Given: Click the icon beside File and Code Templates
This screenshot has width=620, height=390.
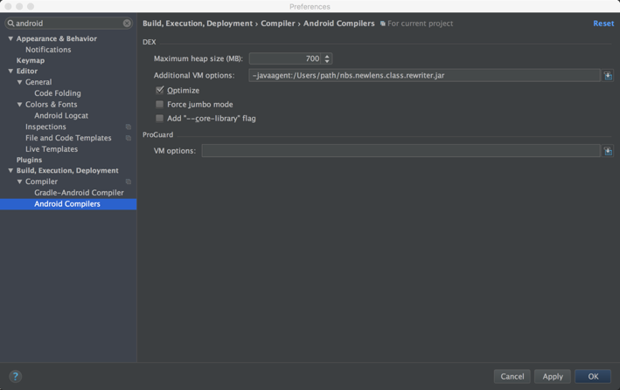Looking at the screenshot, I should pyautogui.click(x=129, y=138).
